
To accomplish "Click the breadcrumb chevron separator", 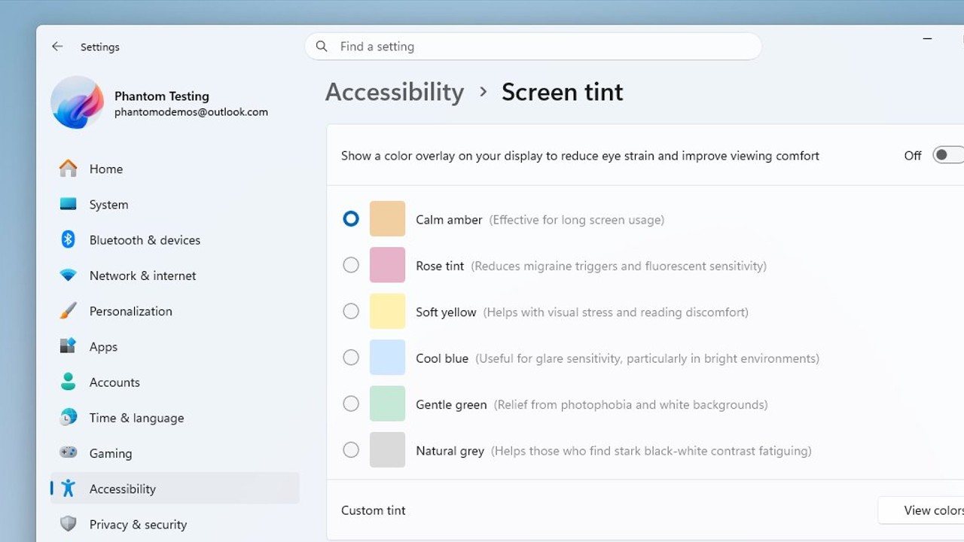I will pos(484,92).
